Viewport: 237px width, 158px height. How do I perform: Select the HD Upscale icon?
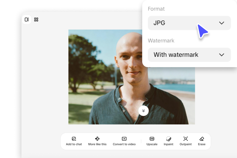(152, 139)
